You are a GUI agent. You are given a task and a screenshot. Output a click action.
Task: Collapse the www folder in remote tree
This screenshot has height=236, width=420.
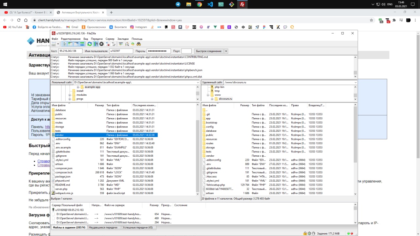[208, 95]
